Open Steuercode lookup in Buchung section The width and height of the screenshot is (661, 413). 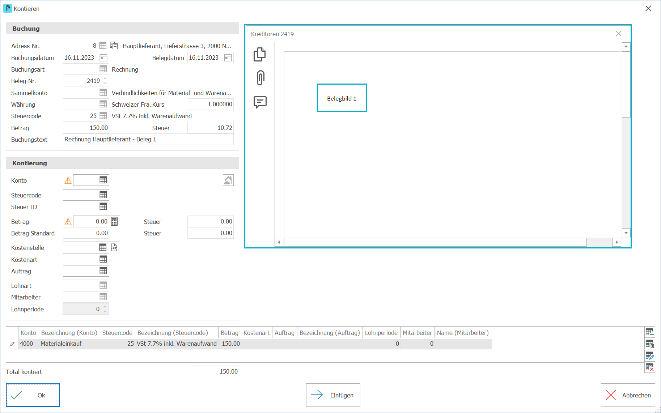tap(103, 116)
